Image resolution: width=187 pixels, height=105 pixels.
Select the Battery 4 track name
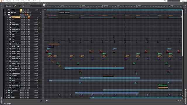coord(16,17)
